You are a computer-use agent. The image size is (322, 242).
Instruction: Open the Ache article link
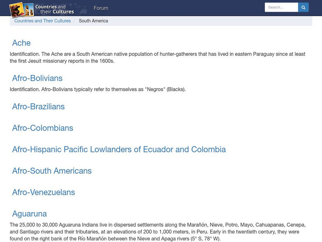(21, 43)
